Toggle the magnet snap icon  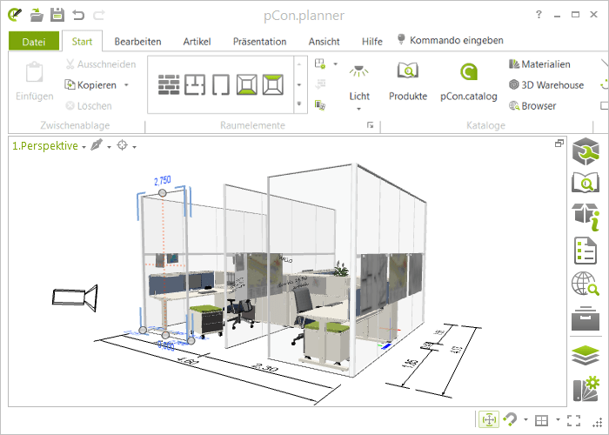[510, 419]
